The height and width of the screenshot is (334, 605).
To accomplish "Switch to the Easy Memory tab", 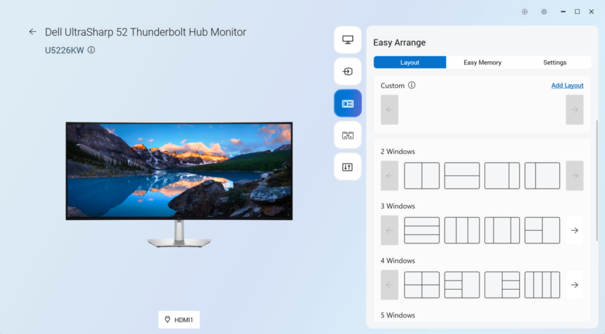I will (x=482, y=62).
